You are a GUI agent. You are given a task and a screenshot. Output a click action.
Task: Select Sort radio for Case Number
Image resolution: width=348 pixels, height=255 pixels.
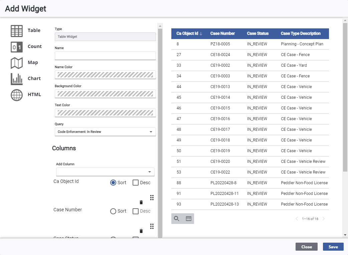click(x=113, y=211)
